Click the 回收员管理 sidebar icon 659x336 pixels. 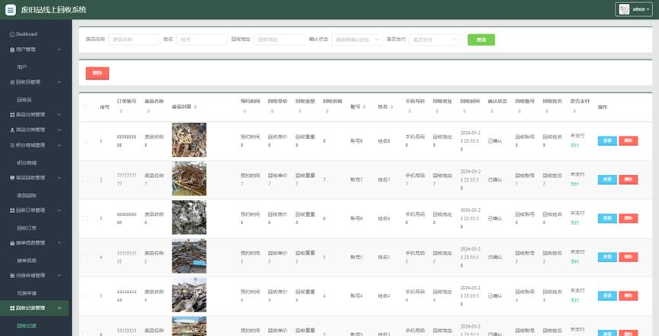coord(12,82)
